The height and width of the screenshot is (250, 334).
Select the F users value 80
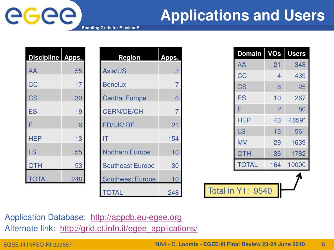(x=302, y=109)
